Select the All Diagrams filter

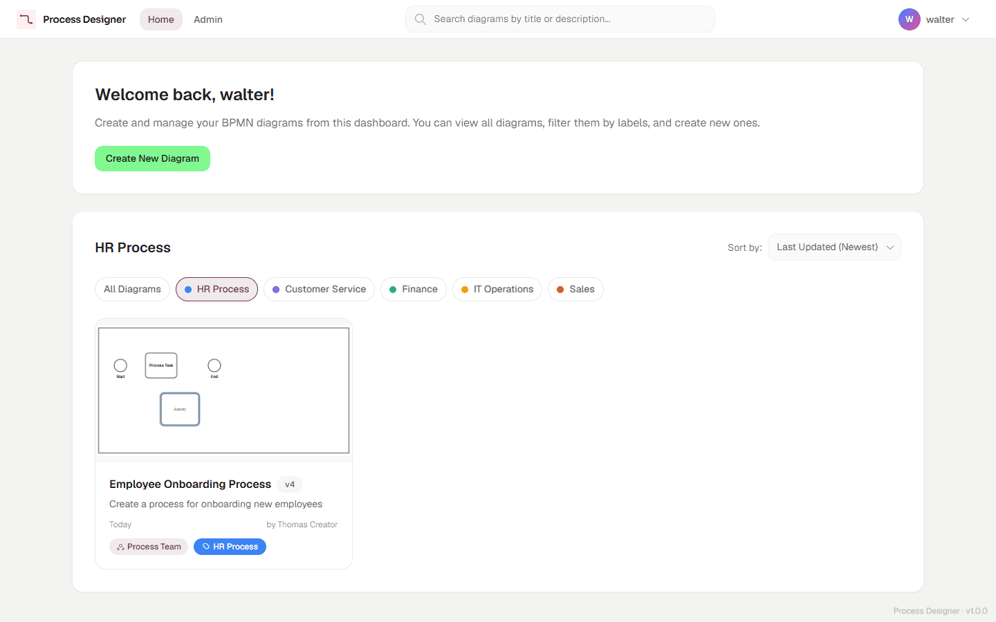pos(132,289)
